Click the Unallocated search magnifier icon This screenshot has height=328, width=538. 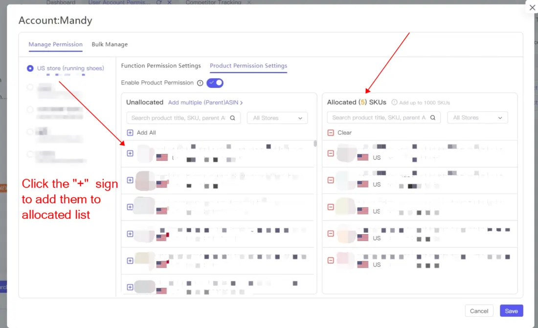[x=233, y=118]
